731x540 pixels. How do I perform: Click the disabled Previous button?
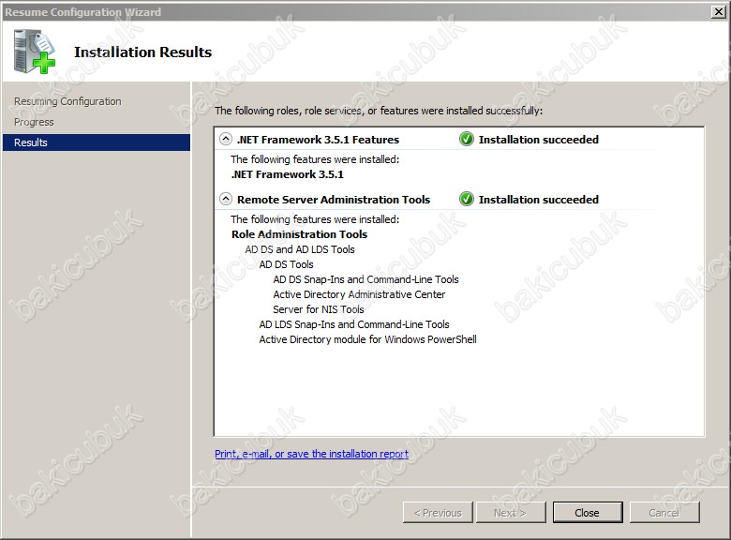438,513
